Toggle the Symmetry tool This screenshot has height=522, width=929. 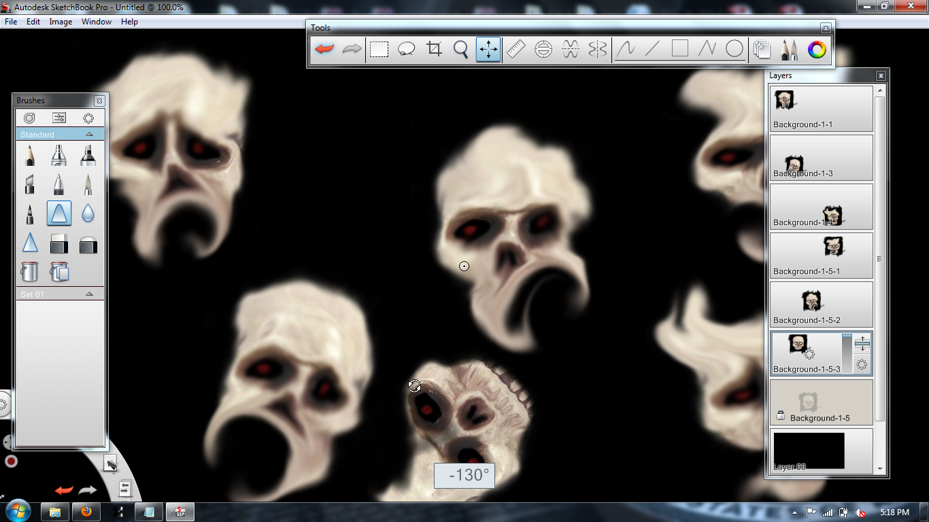click(598, 50)
